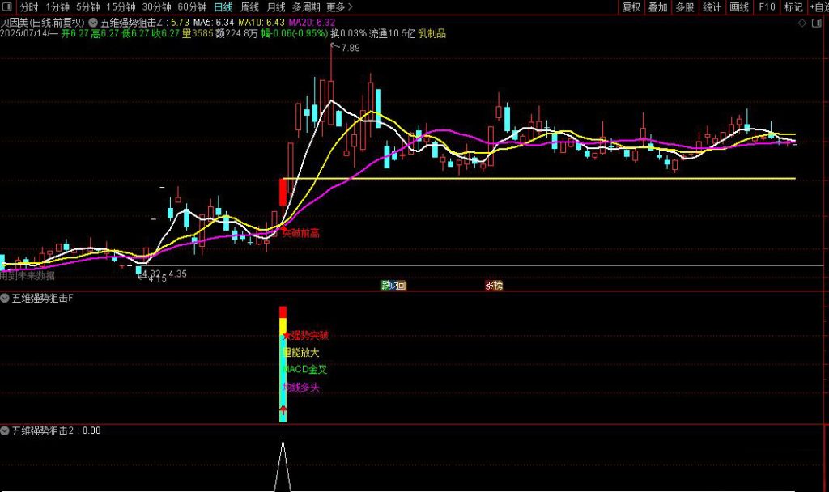Open the 统计 statistics tool

pyautogui.click(x=712, y=7)
